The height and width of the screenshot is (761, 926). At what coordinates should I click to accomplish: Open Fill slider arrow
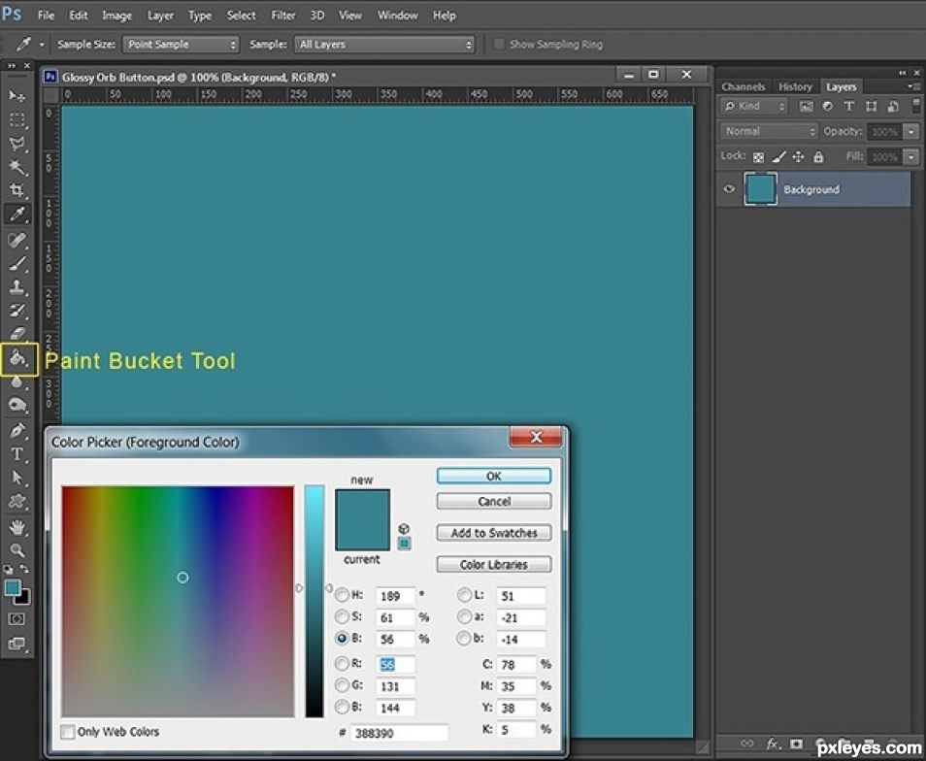(911, 157)
